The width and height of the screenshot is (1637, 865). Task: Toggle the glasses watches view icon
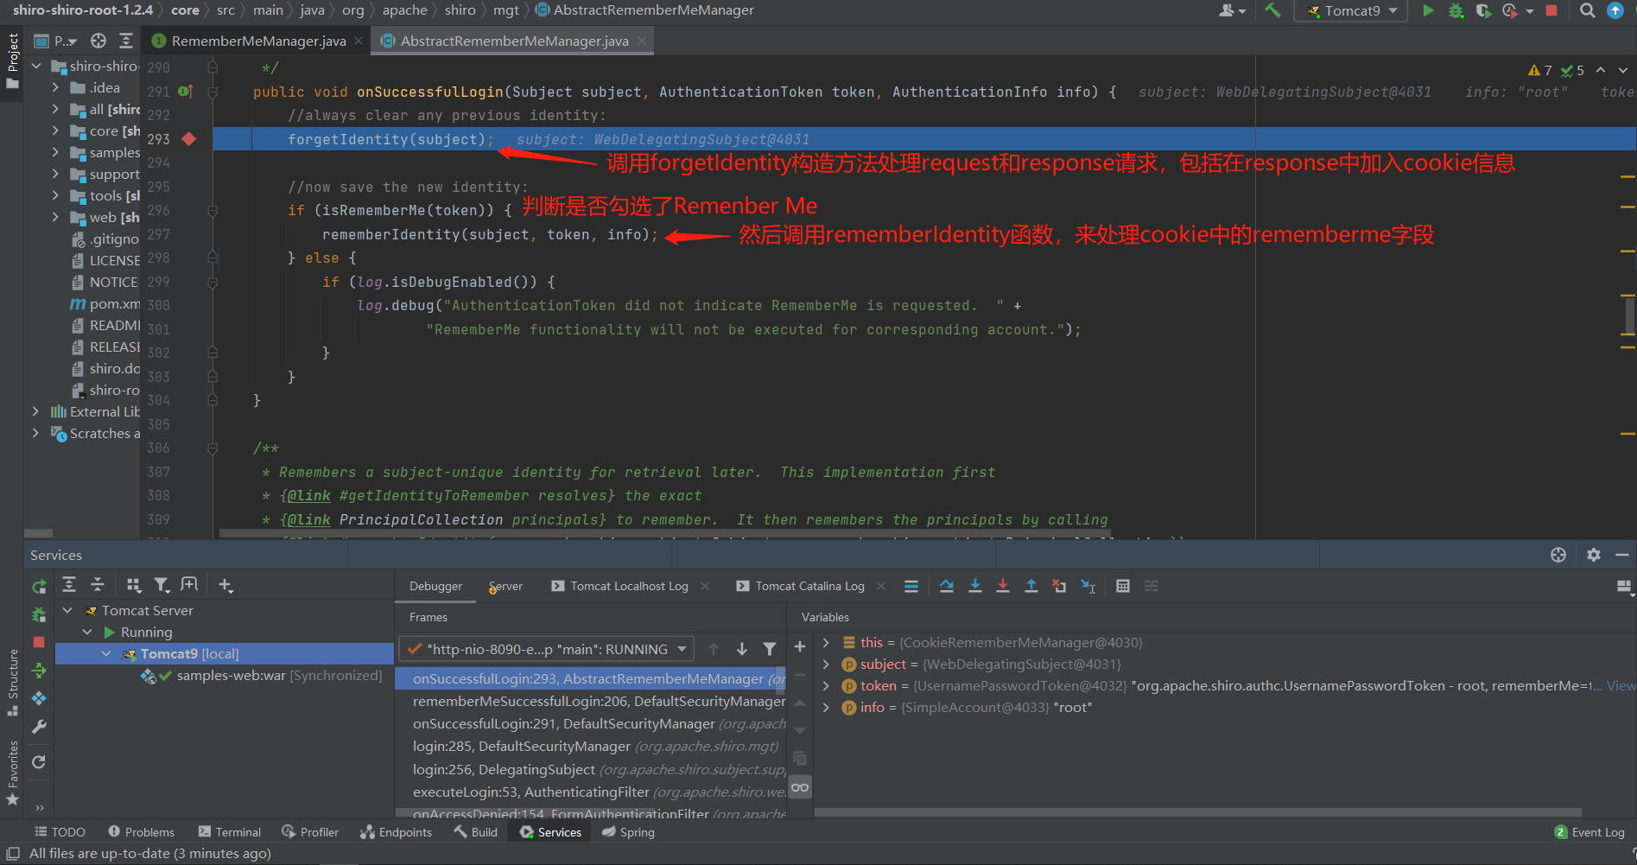coord(800,787)
